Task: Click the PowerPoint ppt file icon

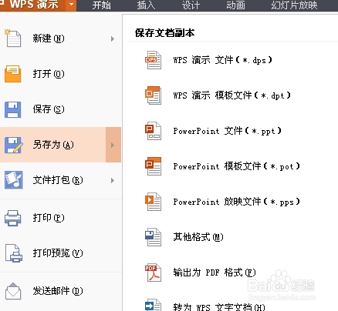Action: (153, 131)
